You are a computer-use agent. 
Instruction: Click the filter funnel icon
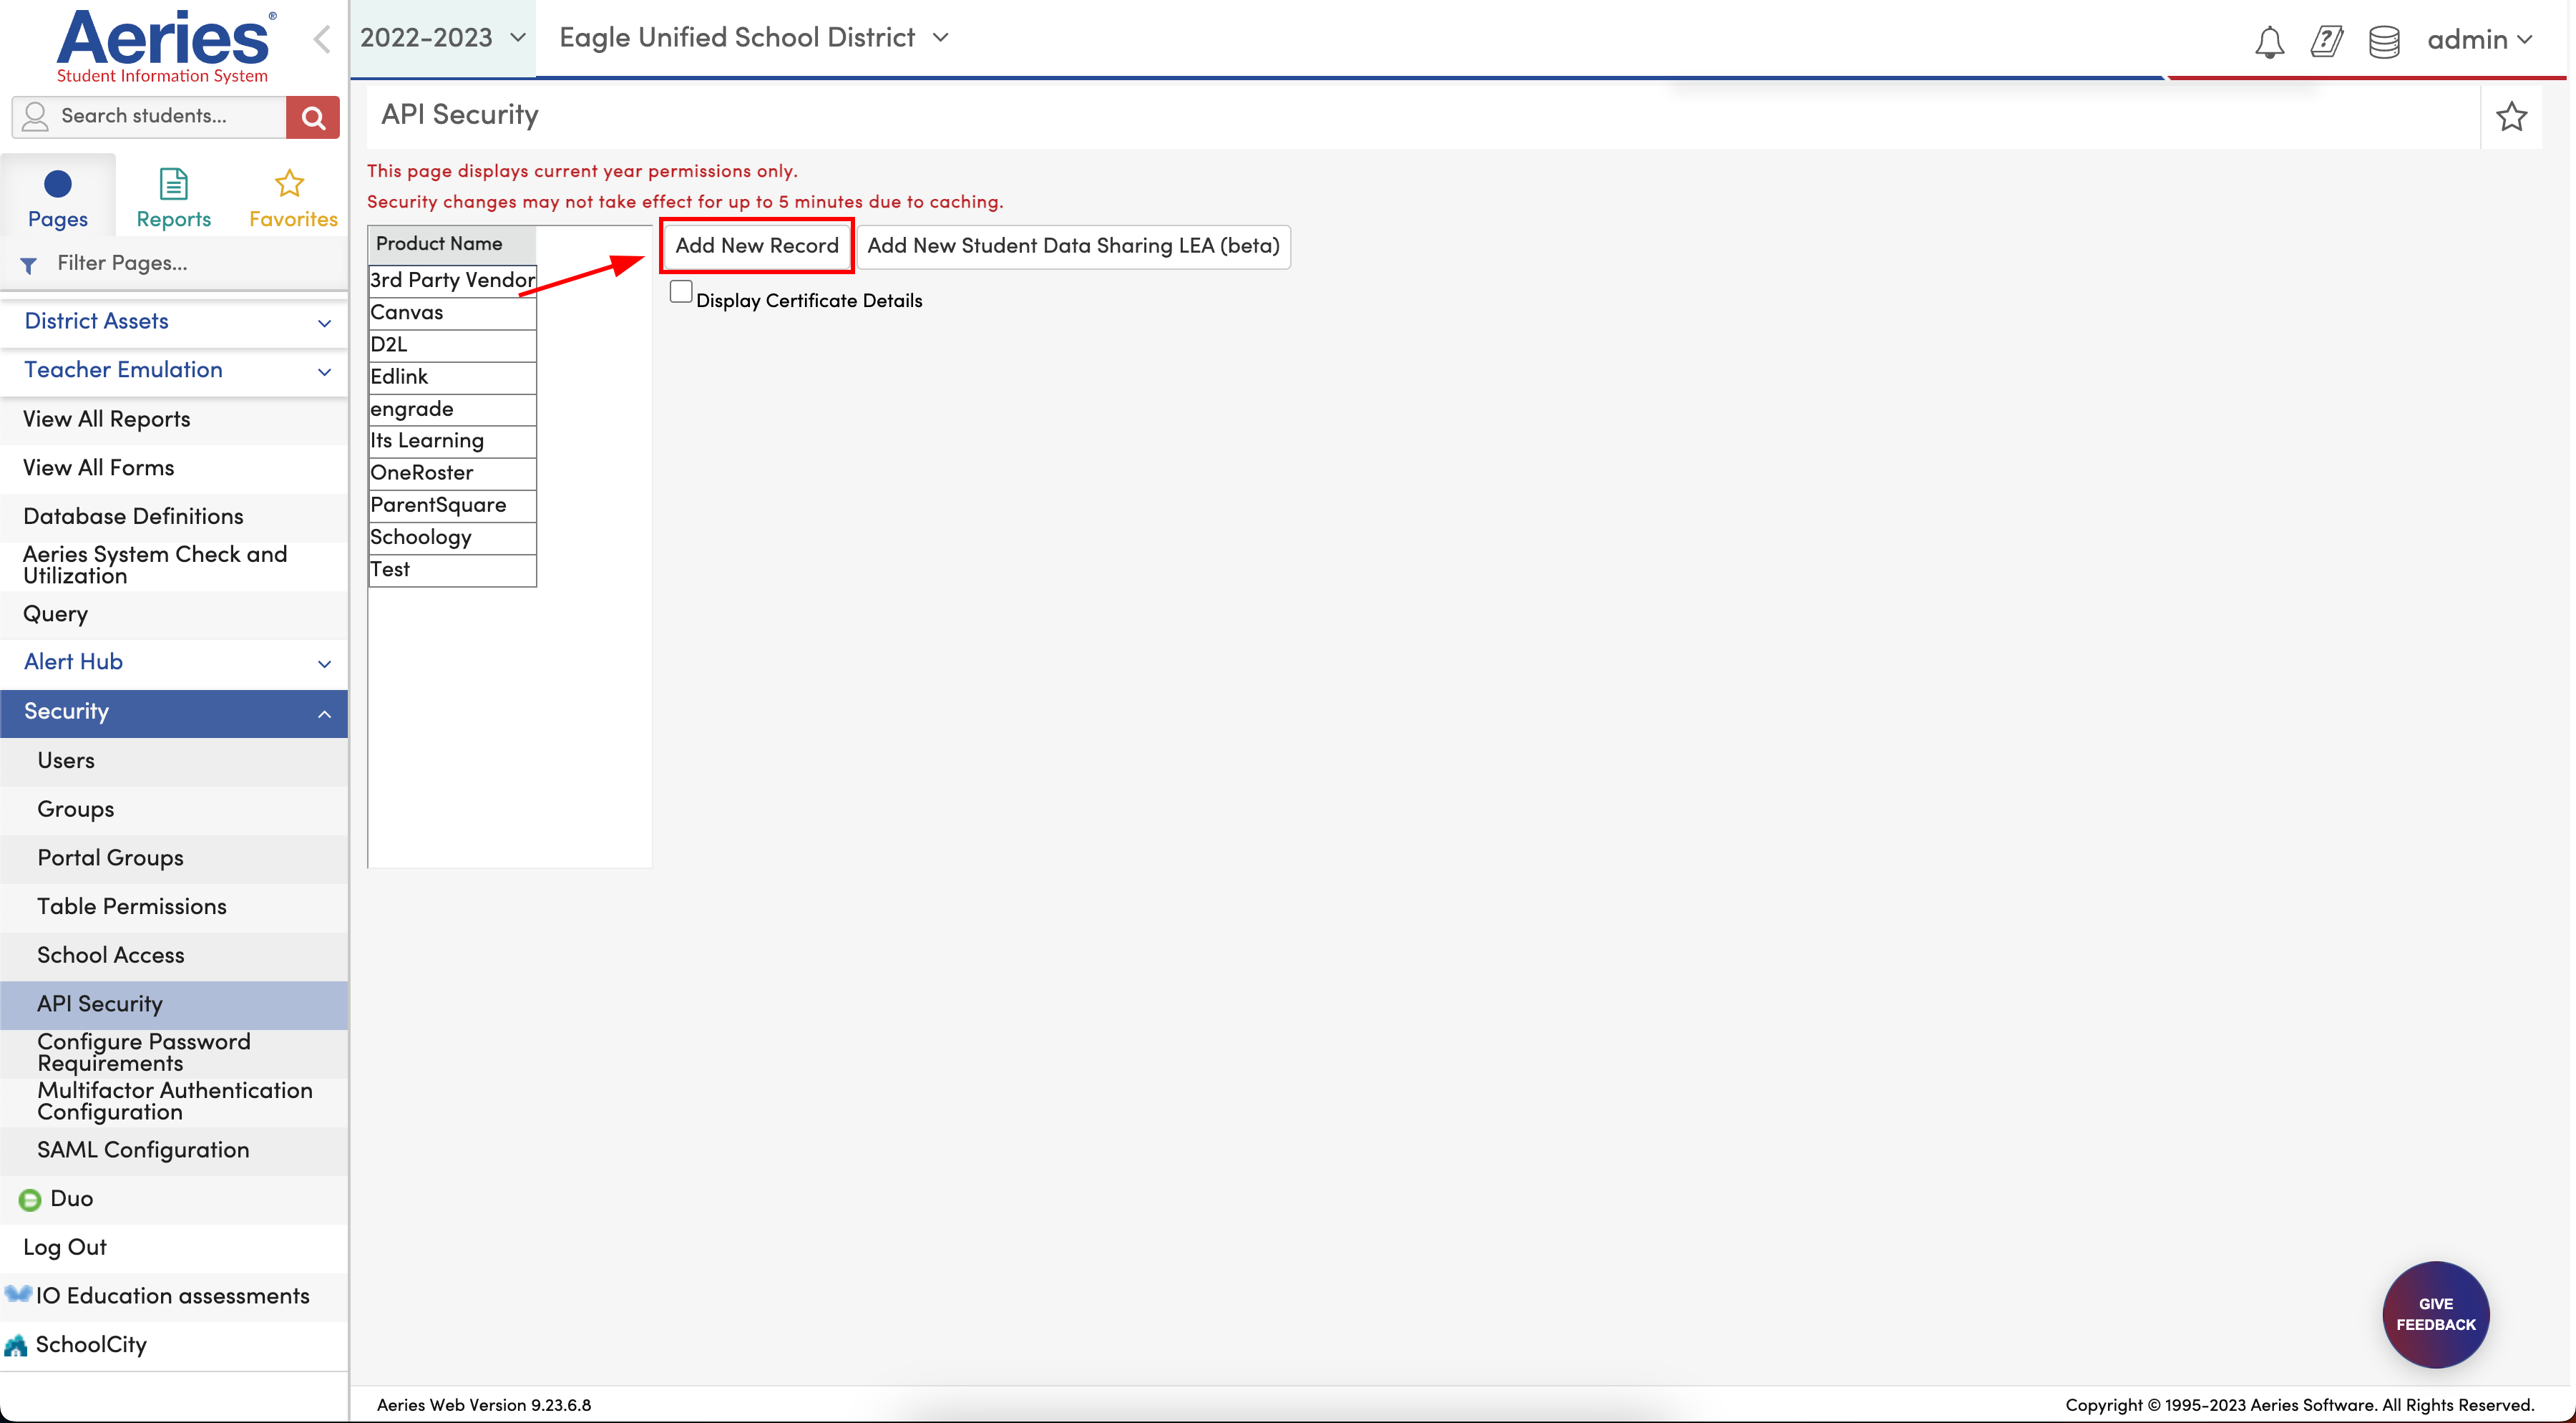(29, 265)
